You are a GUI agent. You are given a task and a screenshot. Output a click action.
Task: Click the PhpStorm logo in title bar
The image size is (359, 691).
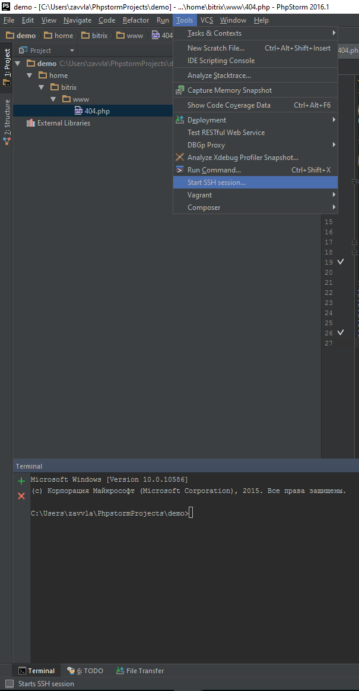click(x=6, y=7)
